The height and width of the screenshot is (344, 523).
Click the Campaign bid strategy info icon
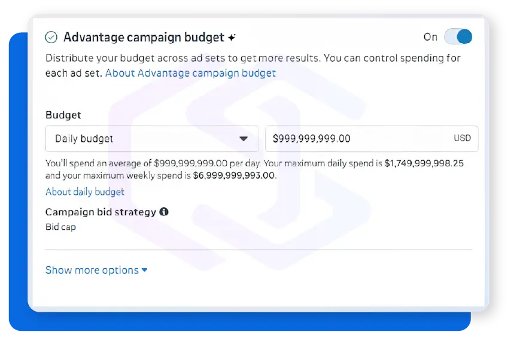point(164,212)
